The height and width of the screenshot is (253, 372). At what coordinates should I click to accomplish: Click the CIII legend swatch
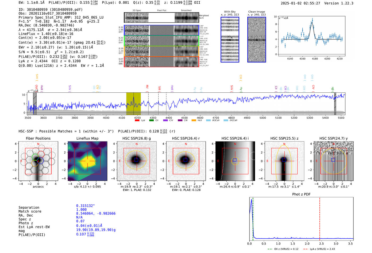180,120
